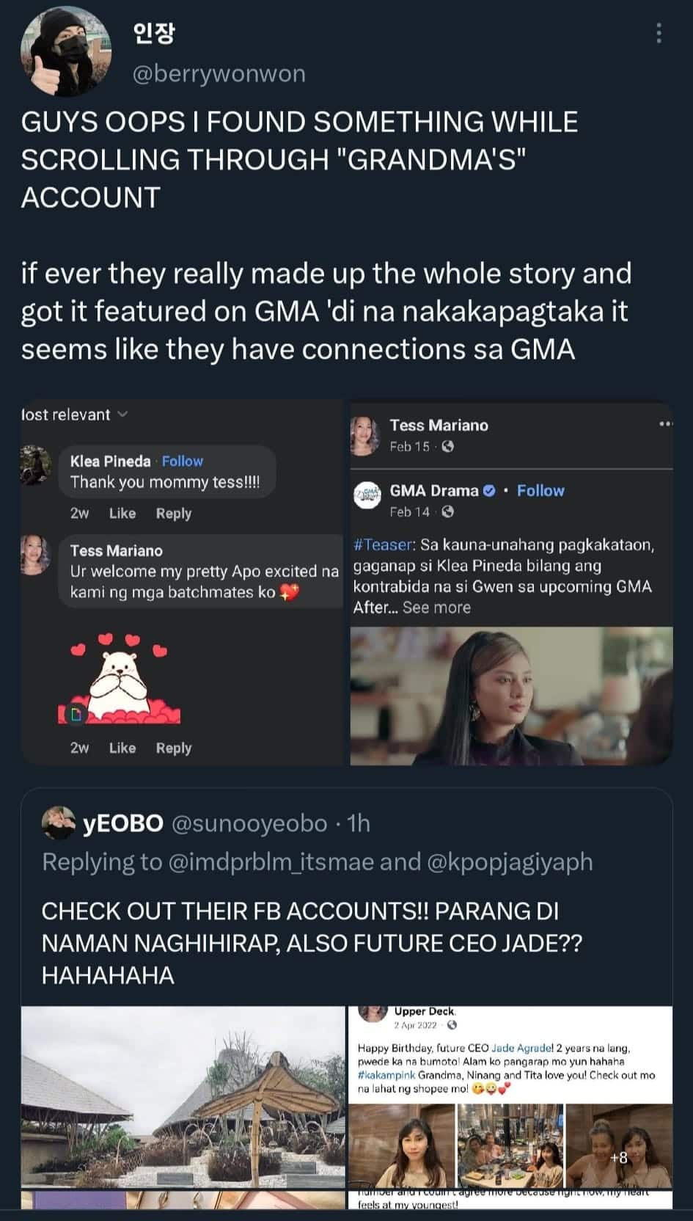
Task: Reply to Klea Pineda's comment
Action: [x=173, y=514]
